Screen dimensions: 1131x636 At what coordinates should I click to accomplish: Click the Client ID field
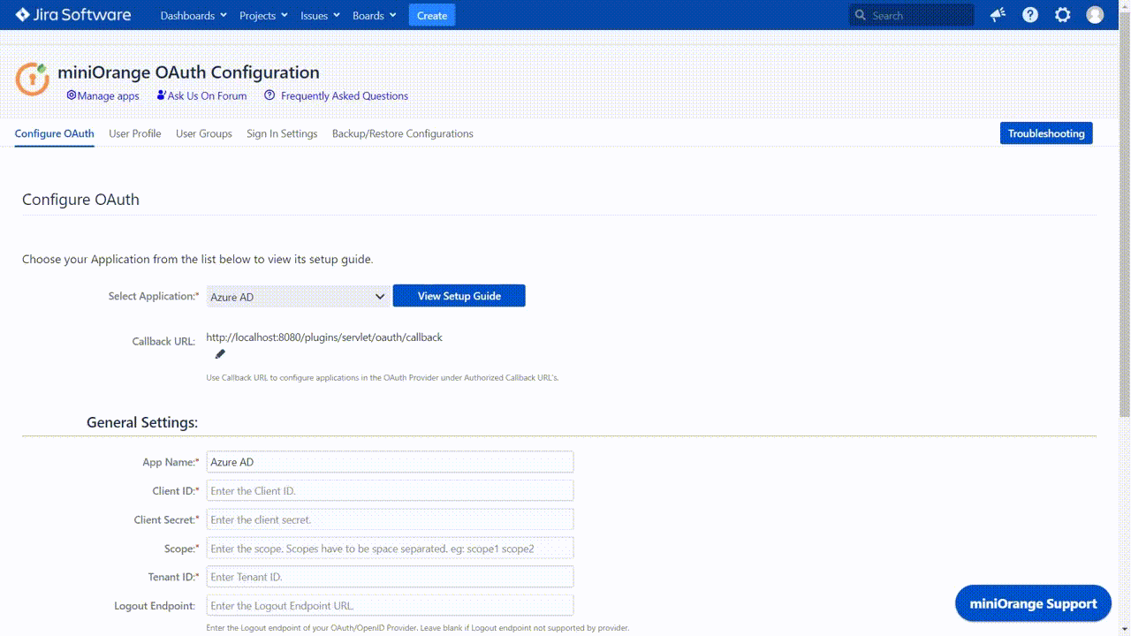(x=390, y=490)
